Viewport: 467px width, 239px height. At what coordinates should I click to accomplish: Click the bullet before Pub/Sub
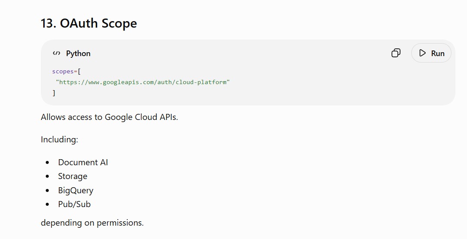coord(47,204)
